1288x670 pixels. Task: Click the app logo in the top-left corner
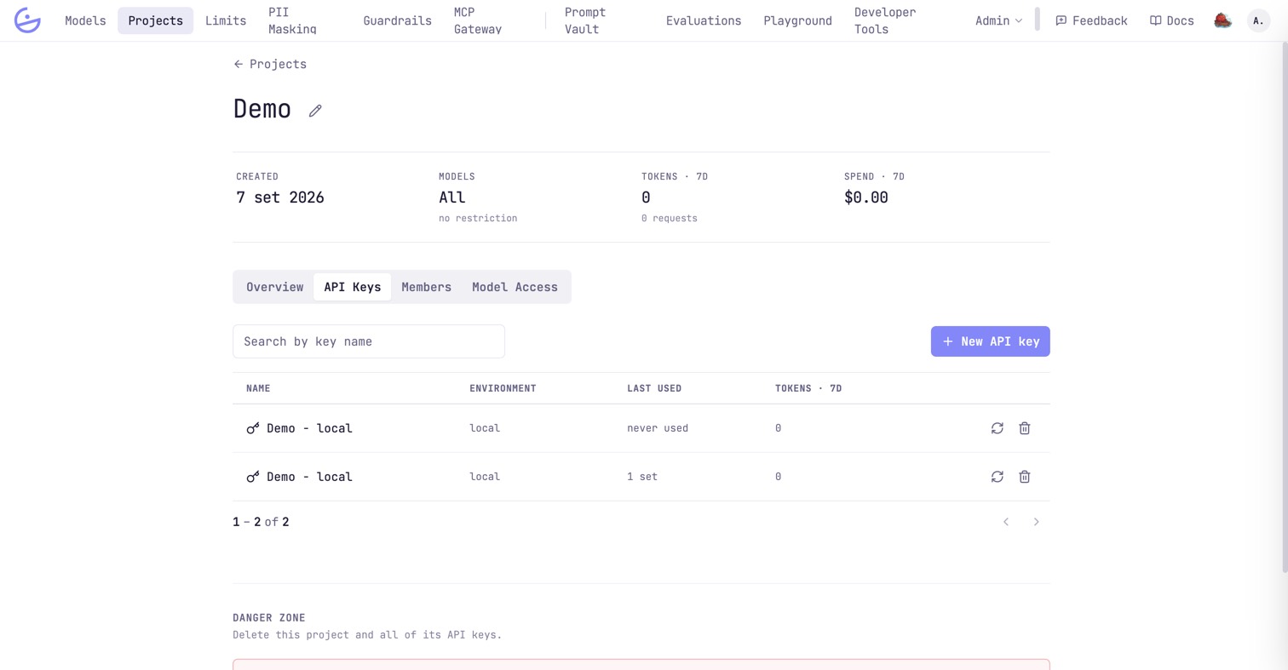27,20
